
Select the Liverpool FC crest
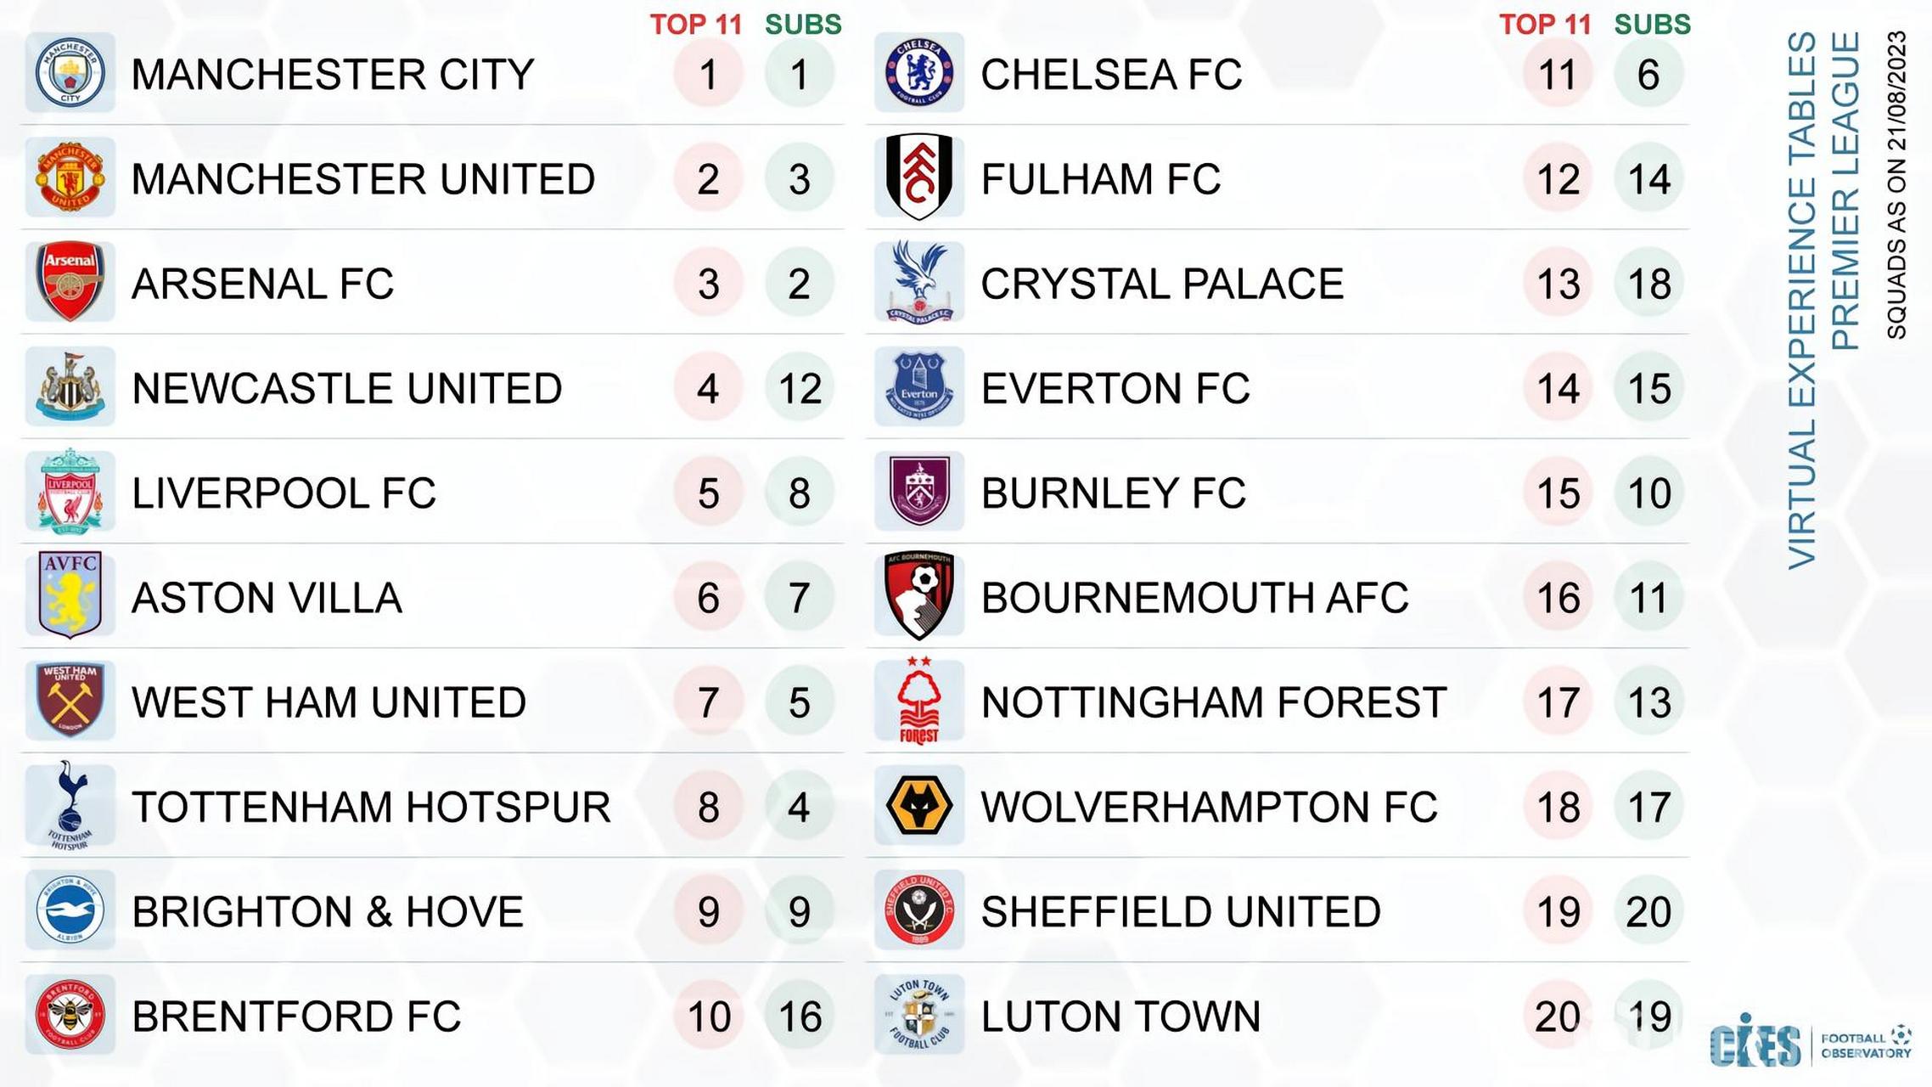(x=70, y=492)
